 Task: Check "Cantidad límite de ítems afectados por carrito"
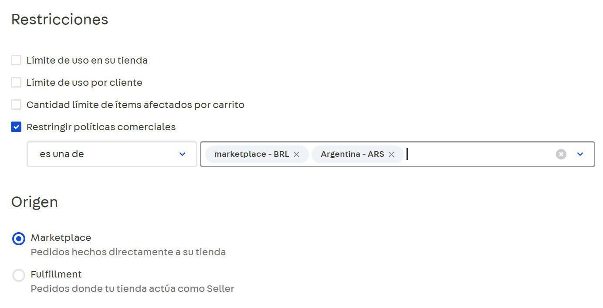16,104
